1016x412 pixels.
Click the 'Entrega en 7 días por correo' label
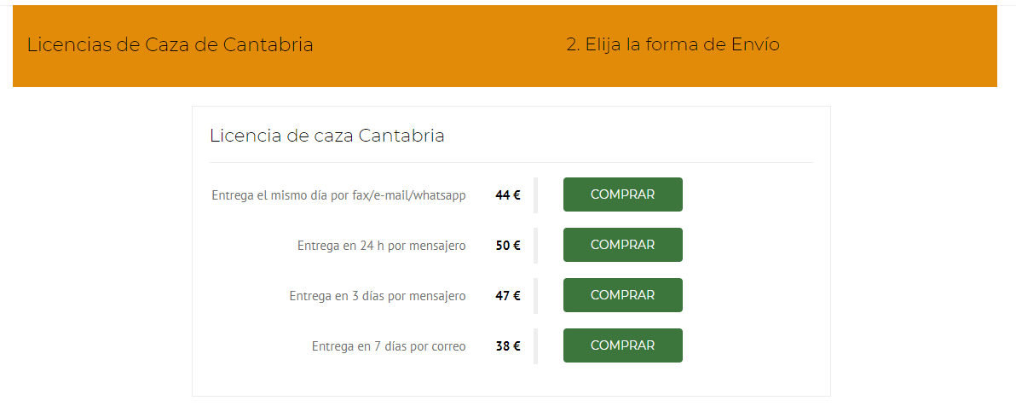click(389, 346)
